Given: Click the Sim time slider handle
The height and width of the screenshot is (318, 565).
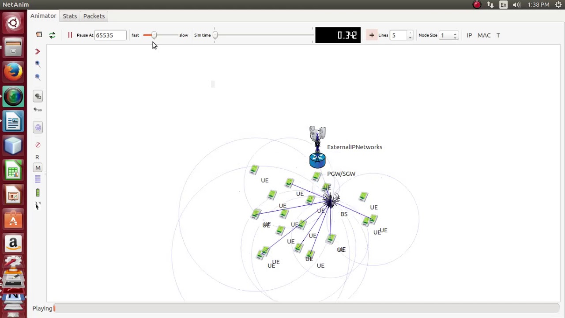Looking at the screenshot, I should click(x=215, y=35).
